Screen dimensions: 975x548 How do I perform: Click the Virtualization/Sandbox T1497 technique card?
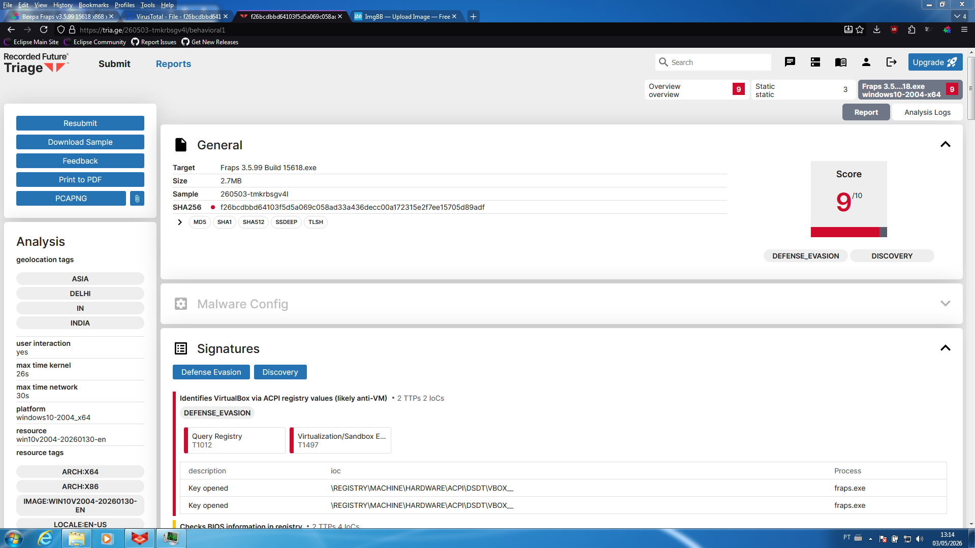[x=340, y=440]
